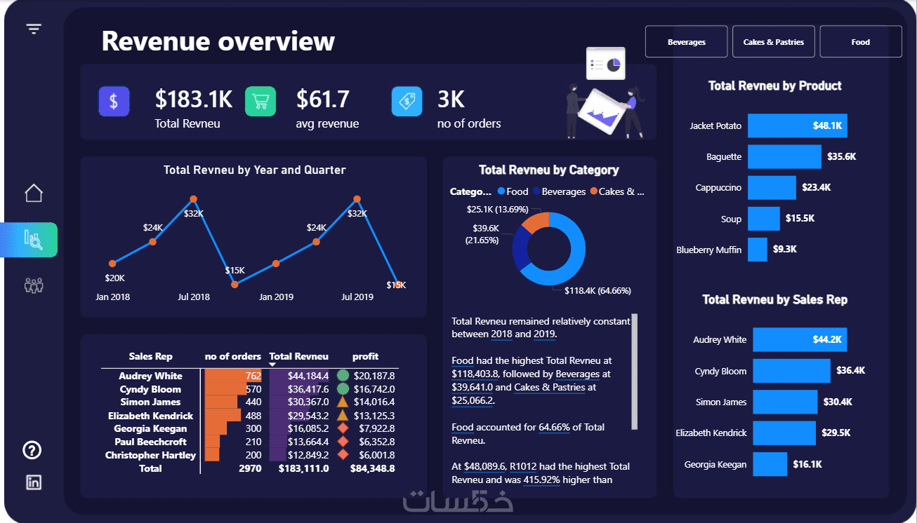Go to the Home page icon

coord(34,193)
